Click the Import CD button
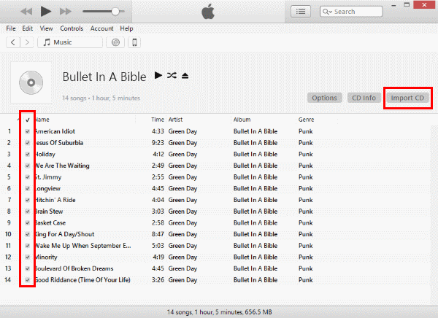Viewport: 438px width, 318px height. tap(407, 98)
